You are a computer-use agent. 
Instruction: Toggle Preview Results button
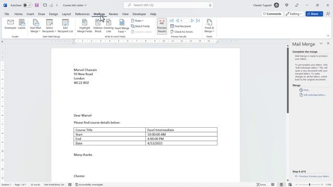coord(162,26)
